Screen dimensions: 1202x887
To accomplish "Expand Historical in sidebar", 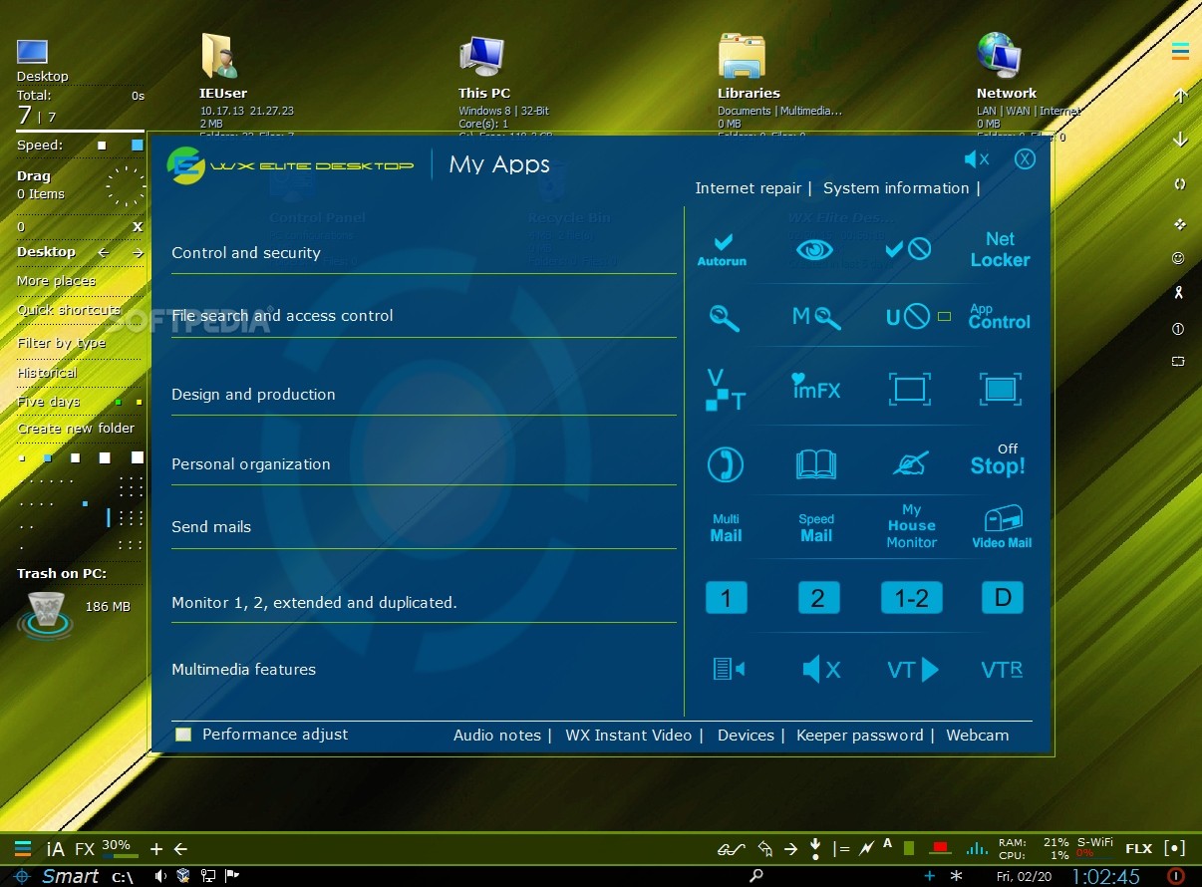I will [x=47, y=373].
